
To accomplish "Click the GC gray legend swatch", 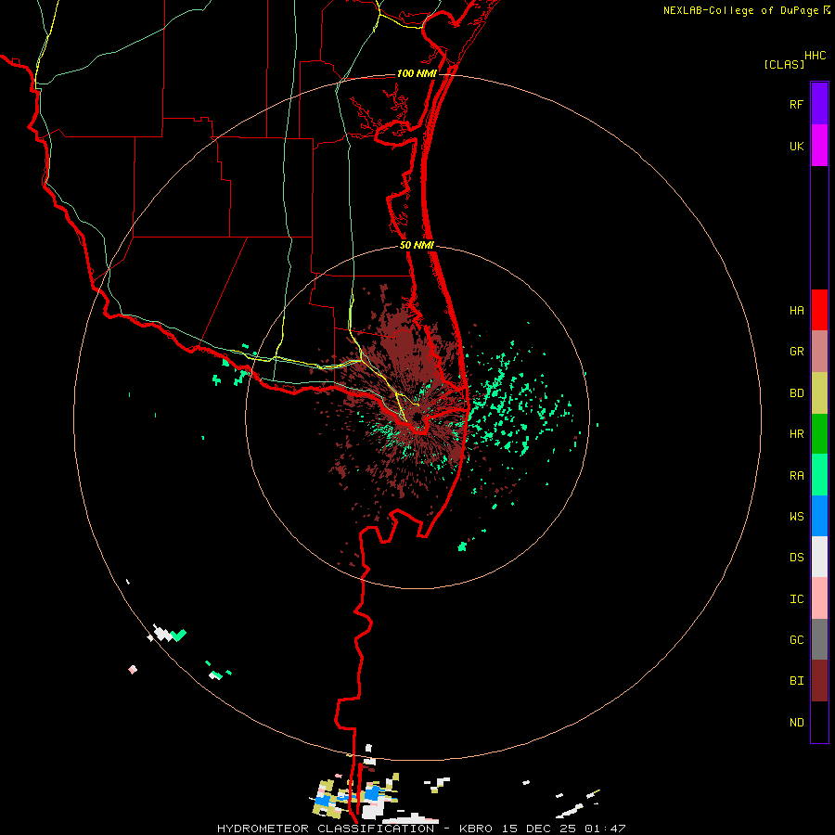I will click(819, 639).
